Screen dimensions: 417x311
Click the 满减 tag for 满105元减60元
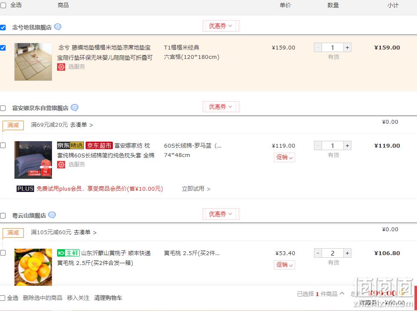tap(13, 233)
